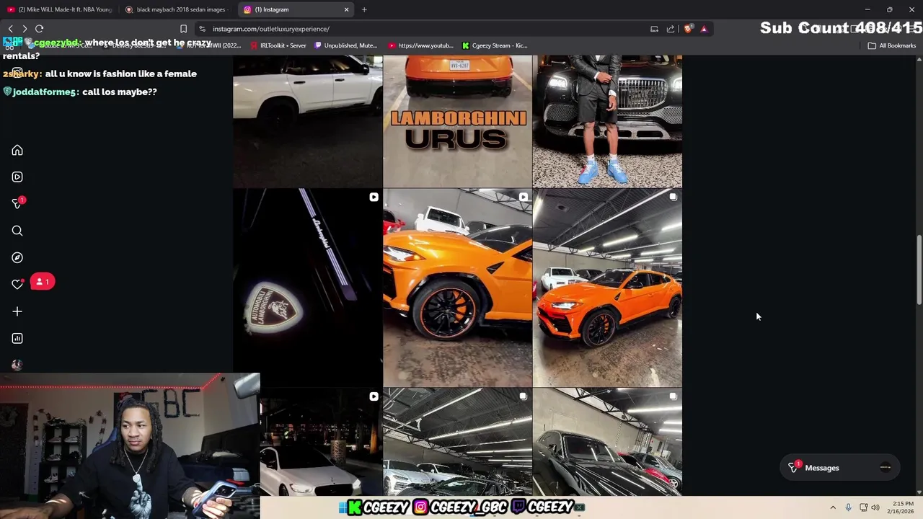
Task: Open the https://www.youtub... bookmark
Action: click(420, 45)
